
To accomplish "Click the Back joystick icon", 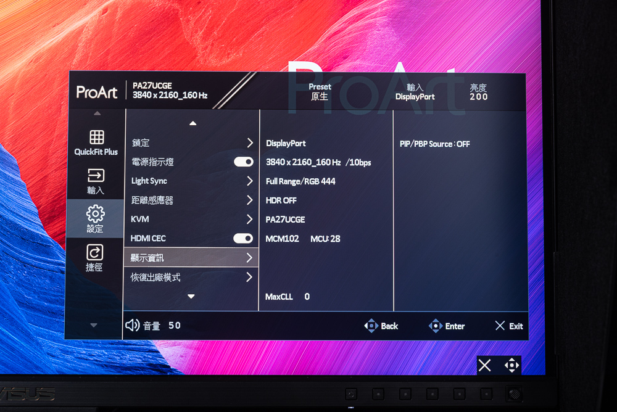I will [x=371, y=326].
